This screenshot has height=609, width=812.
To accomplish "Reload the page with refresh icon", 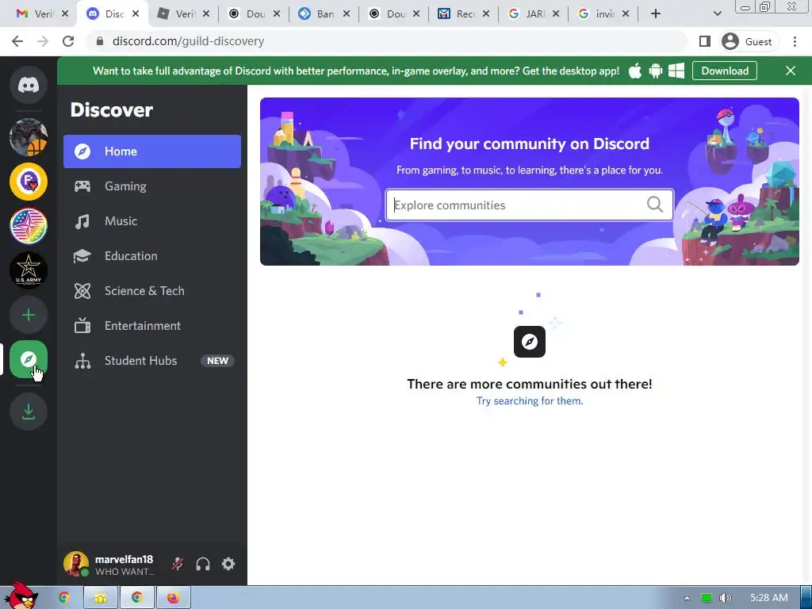I will coord(68,41).
